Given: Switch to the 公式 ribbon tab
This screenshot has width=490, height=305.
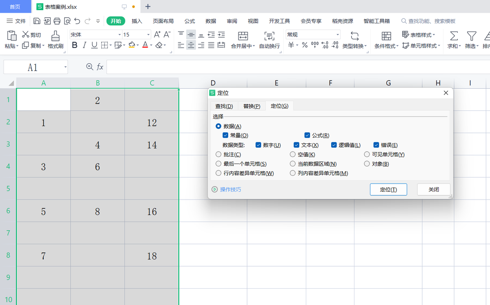Looking at the screenshot, I should tap(189, 21).
